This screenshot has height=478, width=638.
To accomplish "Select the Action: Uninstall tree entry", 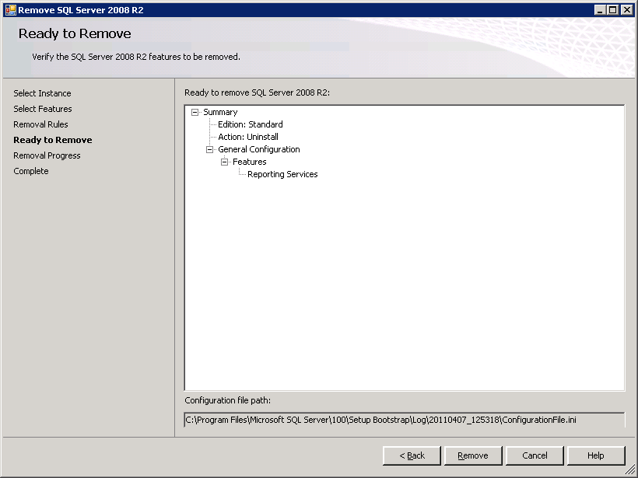I will 247,137.
